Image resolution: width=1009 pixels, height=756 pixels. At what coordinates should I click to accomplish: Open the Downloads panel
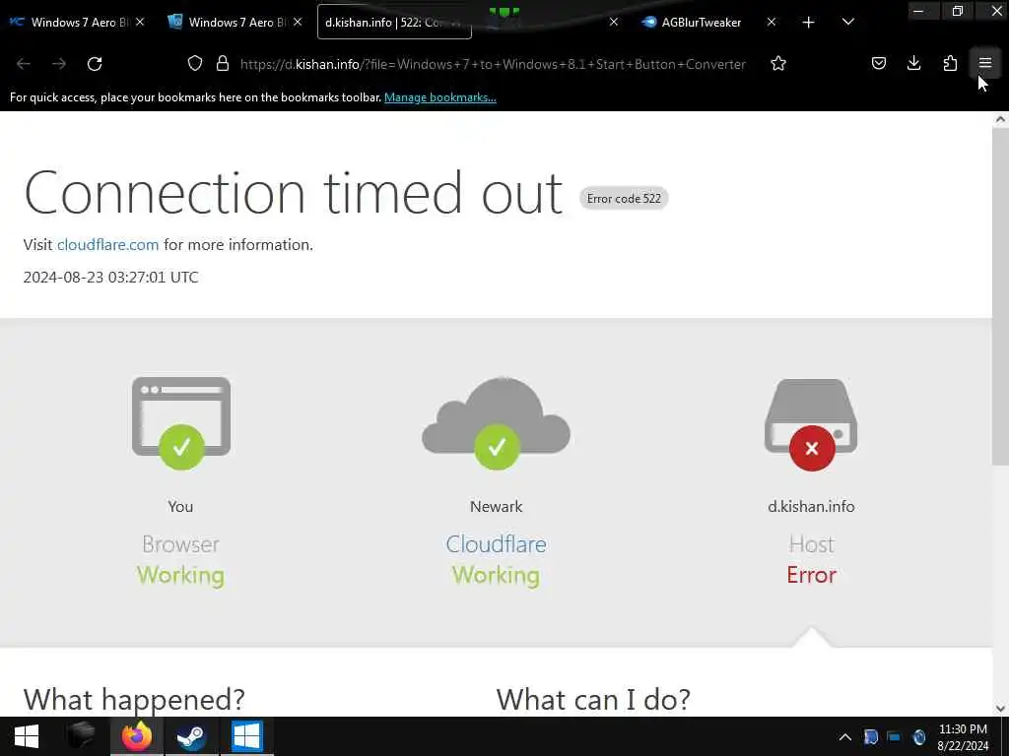(913, 63)
